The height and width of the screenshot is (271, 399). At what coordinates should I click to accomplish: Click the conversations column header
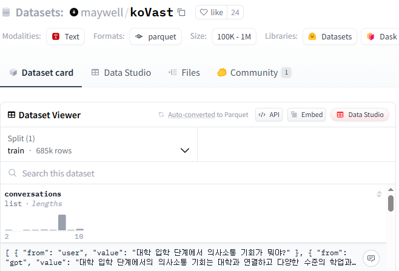pyautogui.click(x=33, y=194)
